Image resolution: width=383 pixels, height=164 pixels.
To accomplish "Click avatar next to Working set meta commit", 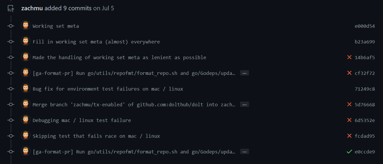I will [x=26, y=25].
